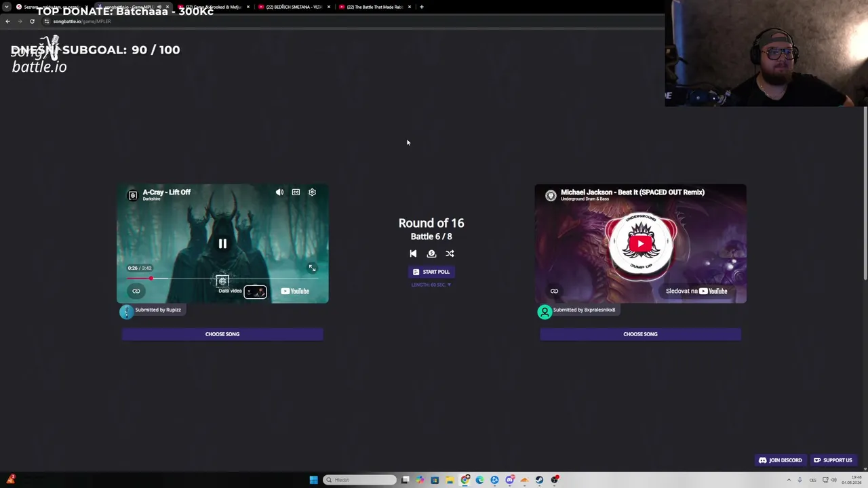This screenshot has width=868, height=488.
Task: Click the page vertical scrollbar
Action: pyautogui.click(x=865, y=193)
